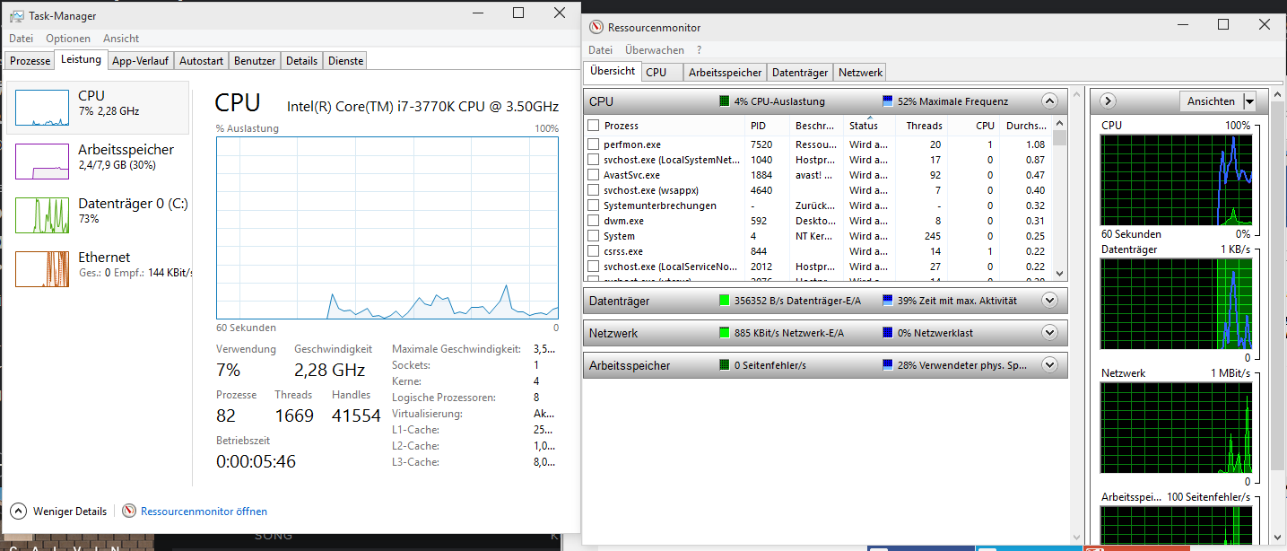Switch to Ressourcenmonitor Datenträger tab
Viewport: 1287px width, 551px height.
[800, 73]
